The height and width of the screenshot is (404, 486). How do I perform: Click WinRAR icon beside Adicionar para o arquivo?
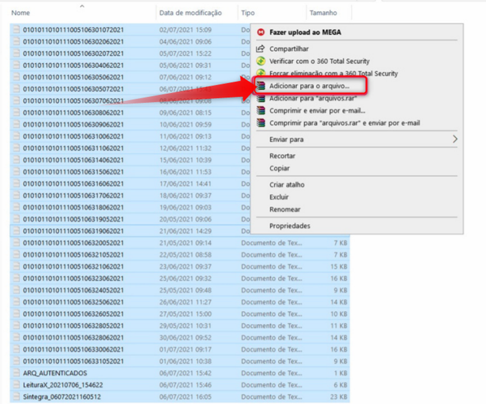[261, 86]
